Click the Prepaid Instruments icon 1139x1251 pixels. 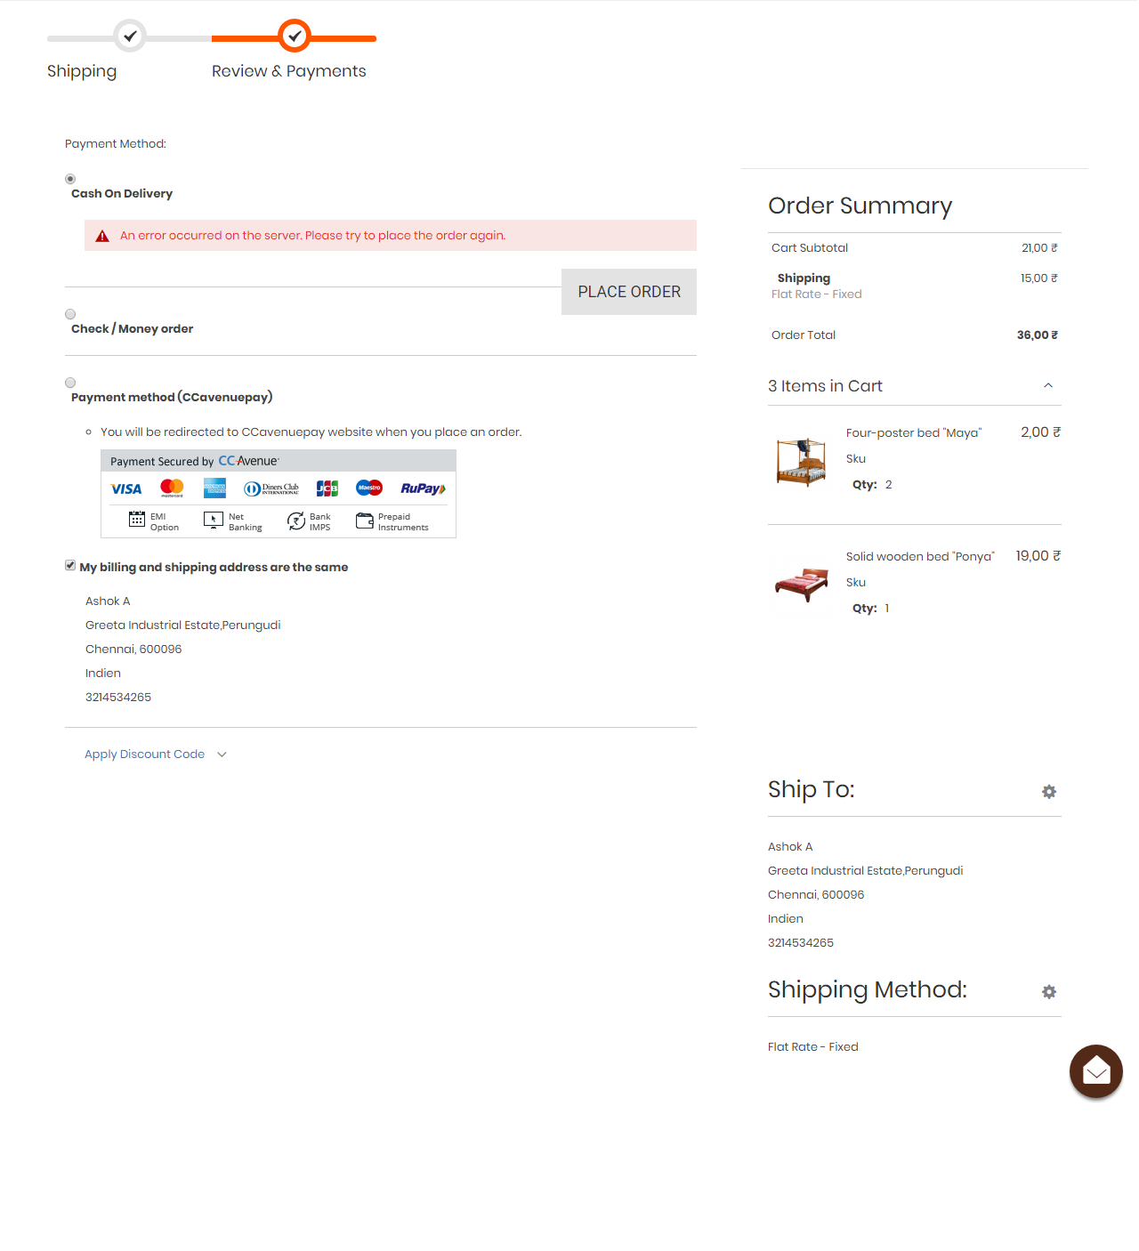coord(363,521)
